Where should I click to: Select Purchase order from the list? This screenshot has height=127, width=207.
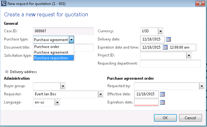46,47
